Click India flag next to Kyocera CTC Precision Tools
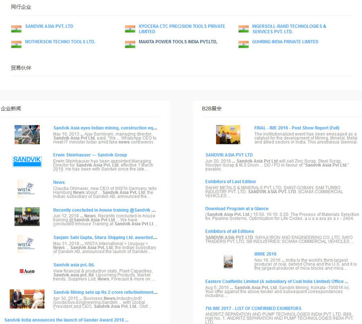 [x=130, y=29]
